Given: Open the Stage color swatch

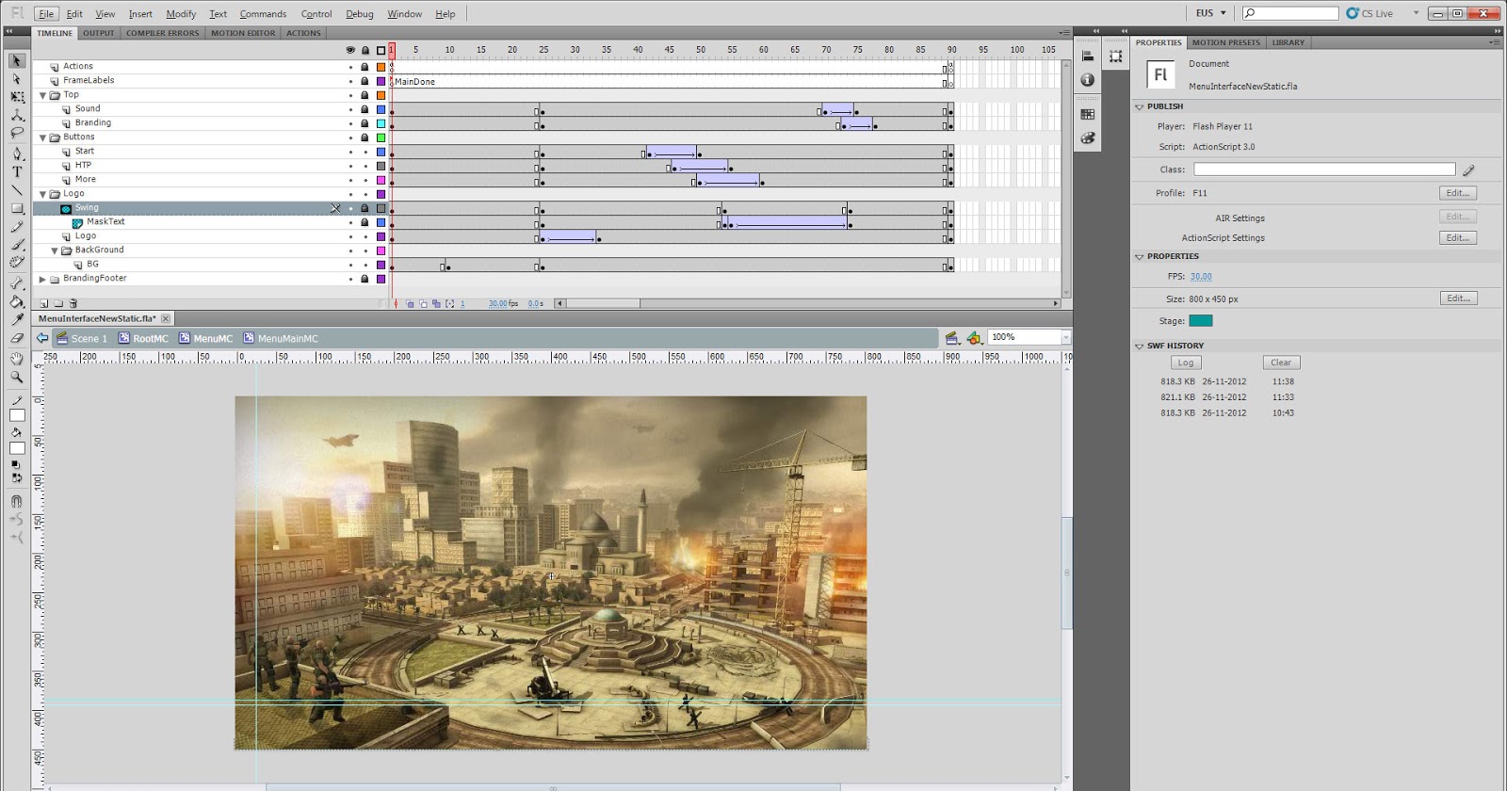Looking at the screenshot, I should pos(1201,321).
